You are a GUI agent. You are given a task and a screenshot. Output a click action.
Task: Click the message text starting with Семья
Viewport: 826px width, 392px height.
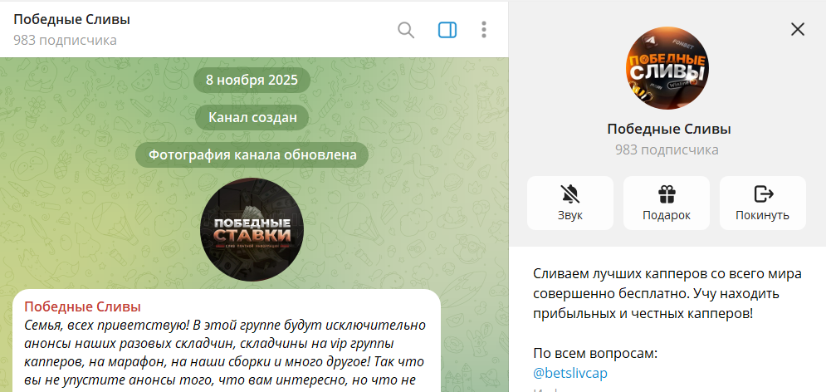[225, 352]
